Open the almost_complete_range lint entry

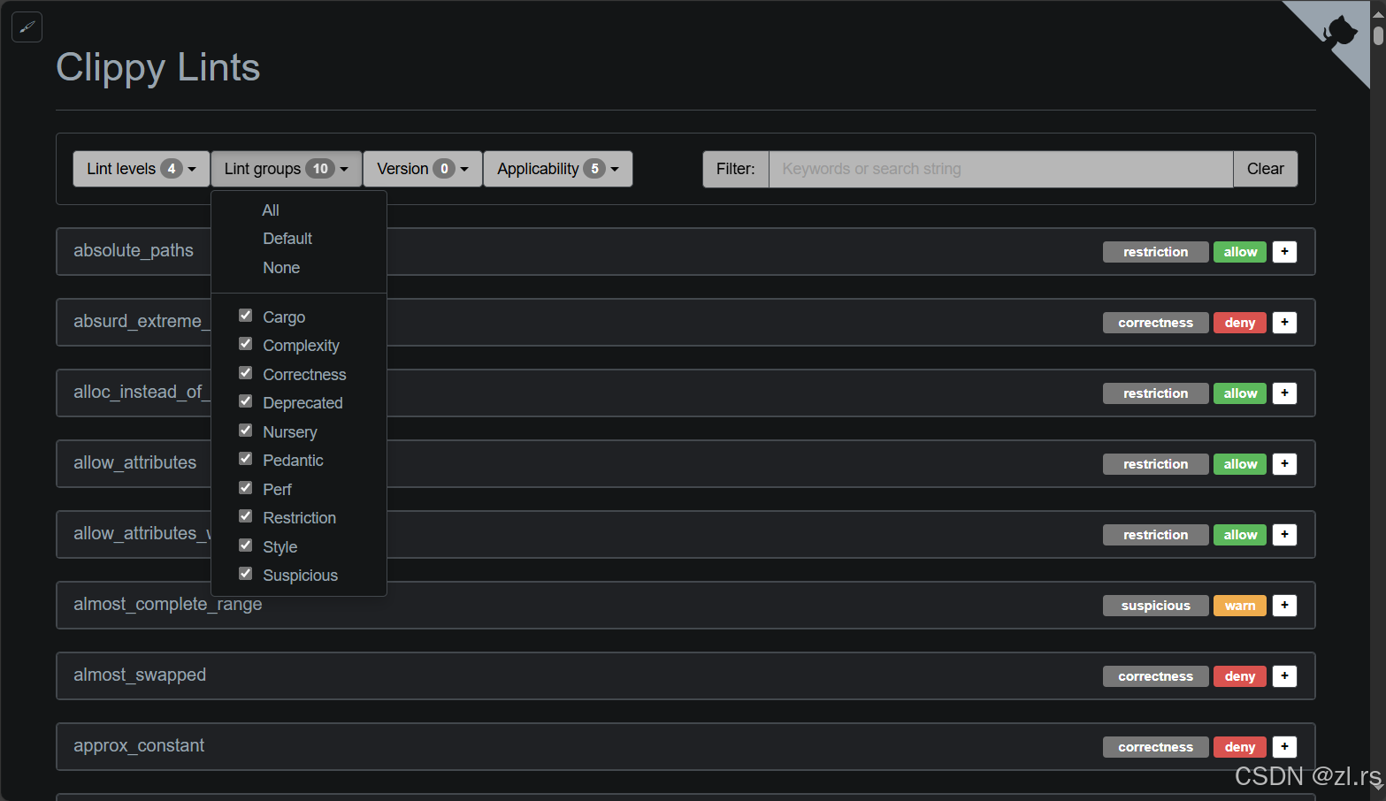pyautogui.click(x=685, y=605)
